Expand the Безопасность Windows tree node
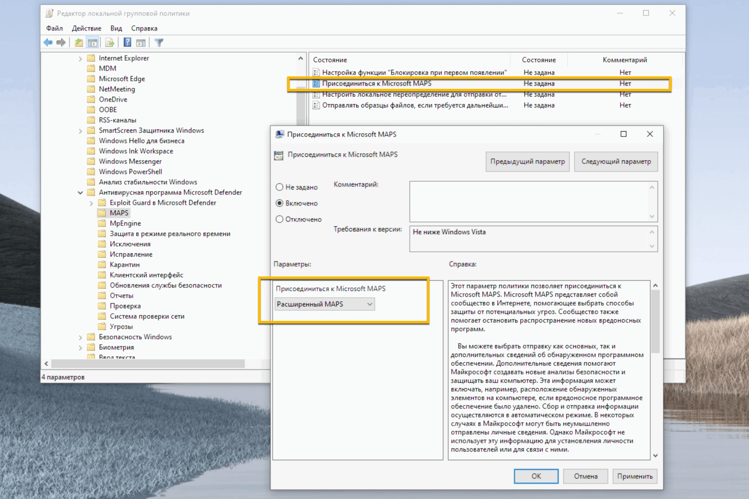The image size is (749, 499). (x=80, y=337)
